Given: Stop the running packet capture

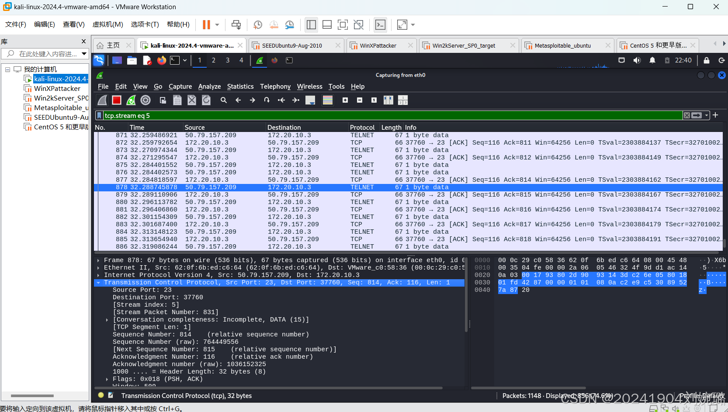Looking at the screenshot, I should tap(117, 100).
